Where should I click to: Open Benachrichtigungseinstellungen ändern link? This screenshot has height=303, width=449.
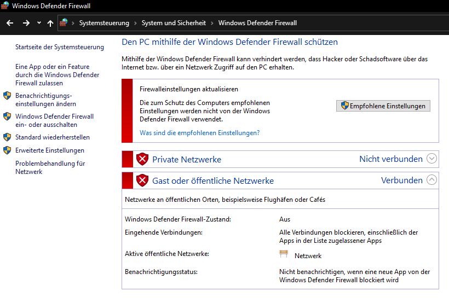tap(45, 100)
